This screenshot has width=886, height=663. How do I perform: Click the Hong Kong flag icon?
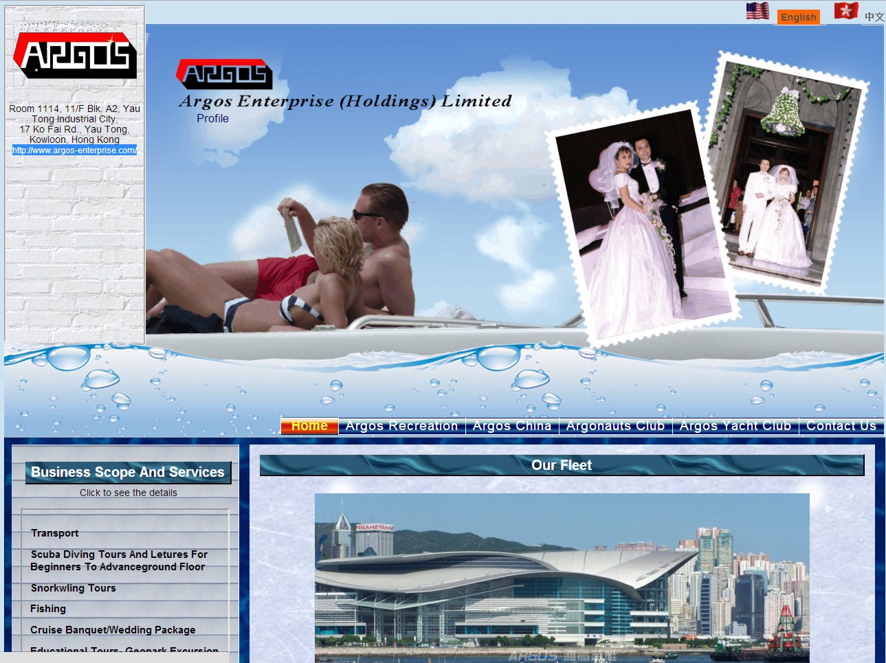(845, 11)
